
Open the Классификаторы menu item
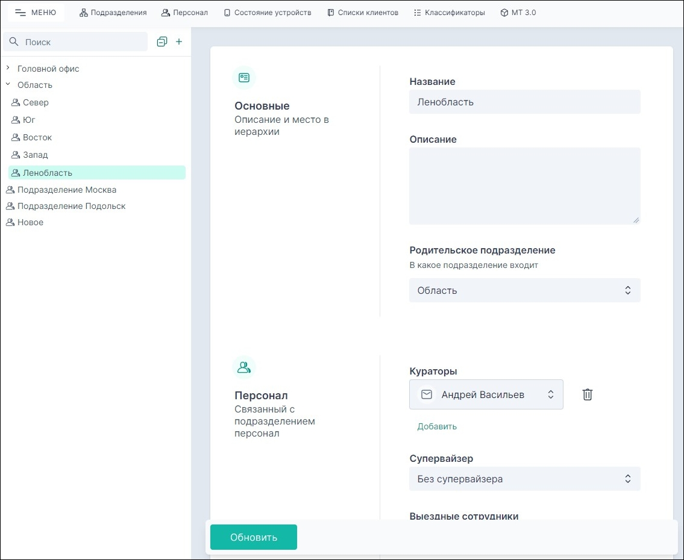[x=450, y=12]
